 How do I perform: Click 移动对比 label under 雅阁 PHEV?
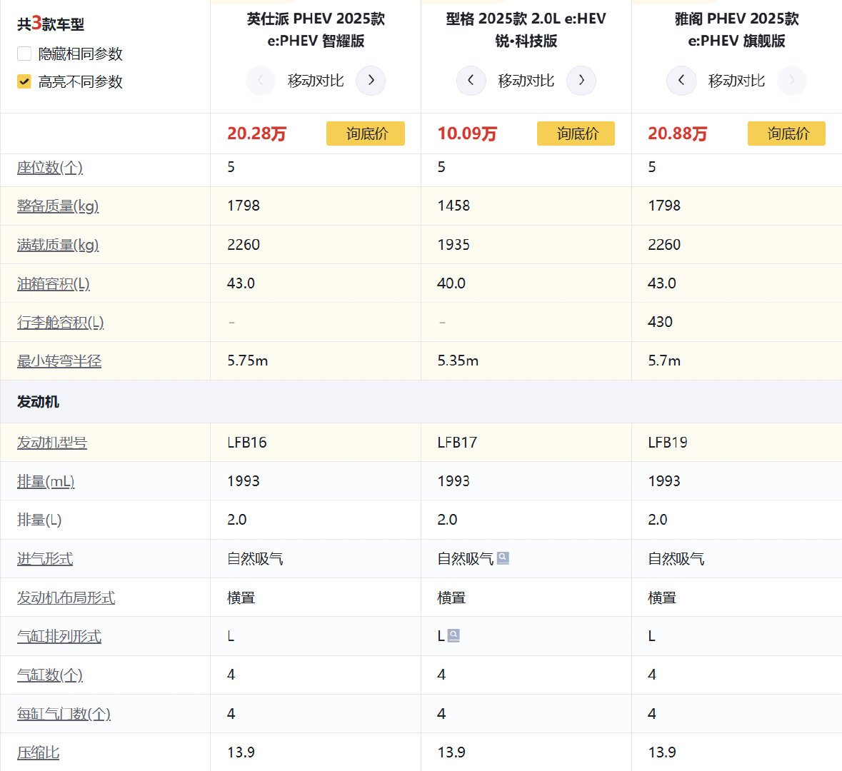737,81
